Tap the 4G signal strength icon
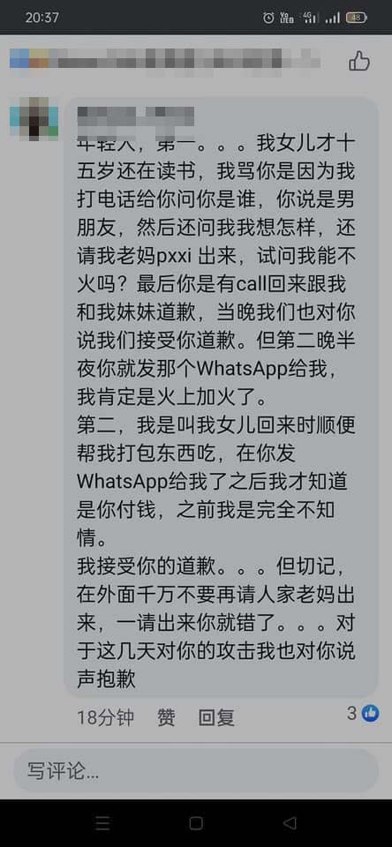The width and height of the screenshot is (392, 847). (x=311, y=18)
